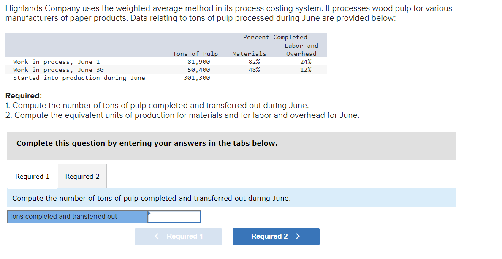Click the Materials column heading
Viewport: 502px width, 259px height.
[x=249, y=53]
